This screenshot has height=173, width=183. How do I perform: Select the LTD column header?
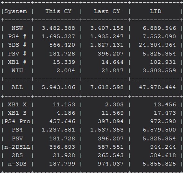point(155,11)
